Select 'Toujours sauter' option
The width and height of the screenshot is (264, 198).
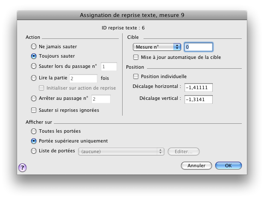34,56
